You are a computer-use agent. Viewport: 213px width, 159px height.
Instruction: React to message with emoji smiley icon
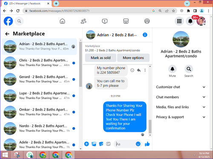point(132,70)
